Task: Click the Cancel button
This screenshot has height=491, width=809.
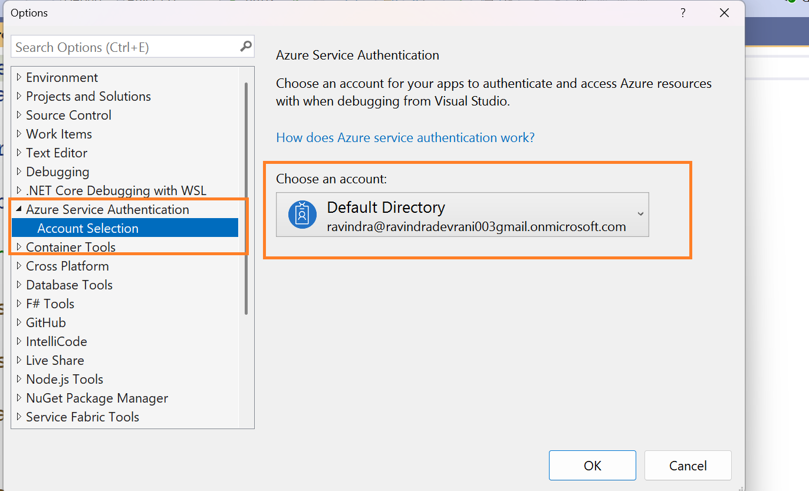Action: 688,466
